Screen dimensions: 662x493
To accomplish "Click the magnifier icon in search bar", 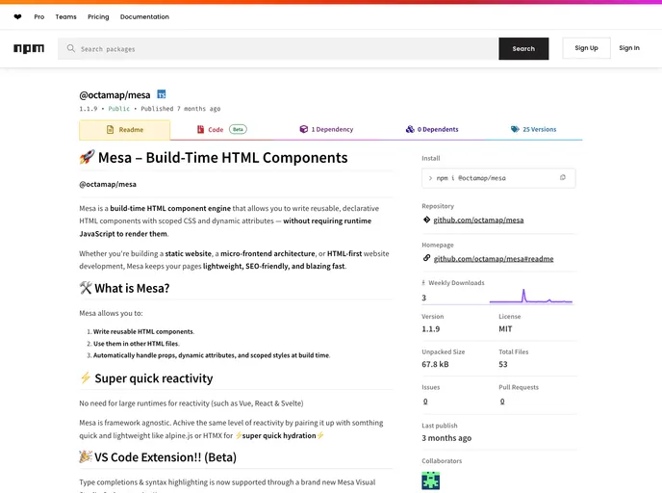I will pos(71,48).
